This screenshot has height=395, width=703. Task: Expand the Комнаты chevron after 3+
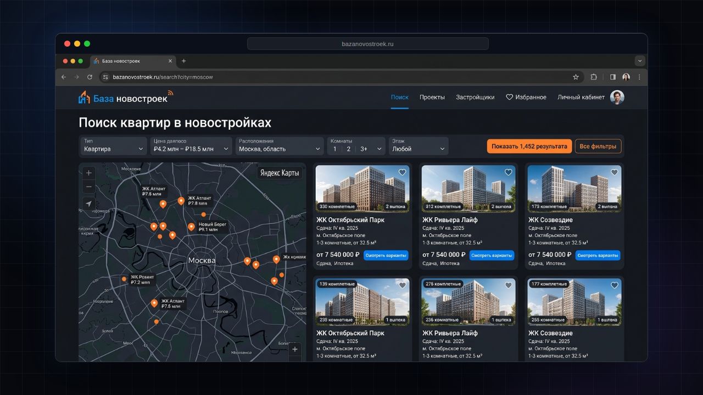(379, 149)
